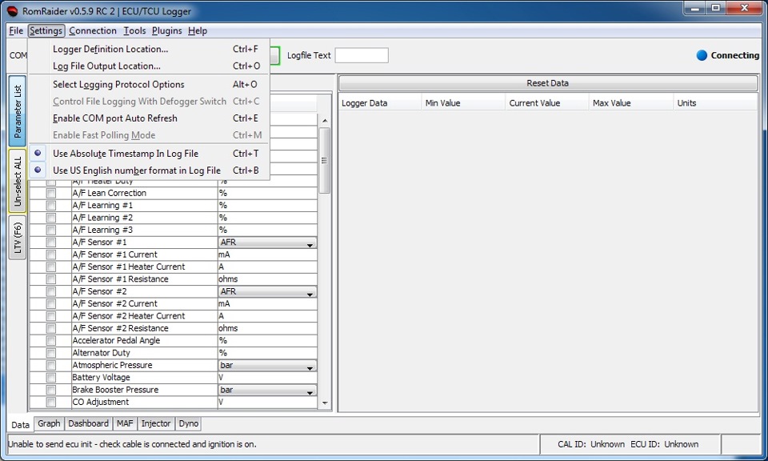Open the A/F Sensor #2 units dropdown
Viewport: 768px width, 461px height.
267,291
